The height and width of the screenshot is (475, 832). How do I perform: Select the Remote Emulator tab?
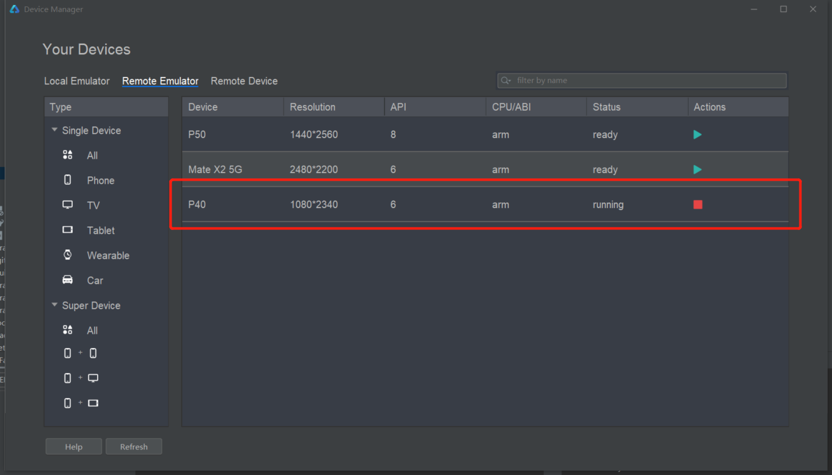[x=160, y=81]
